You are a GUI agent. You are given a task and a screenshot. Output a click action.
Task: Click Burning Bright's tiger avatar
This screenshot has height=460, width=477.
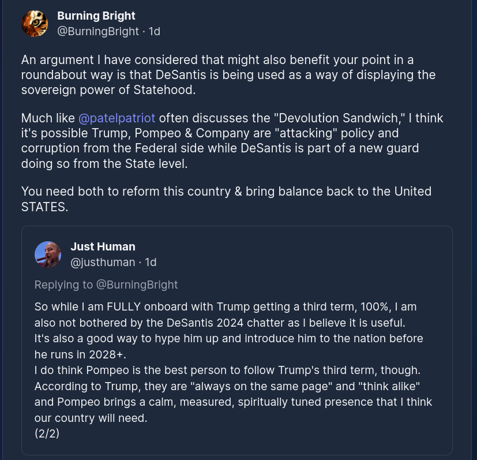point(35,24)
